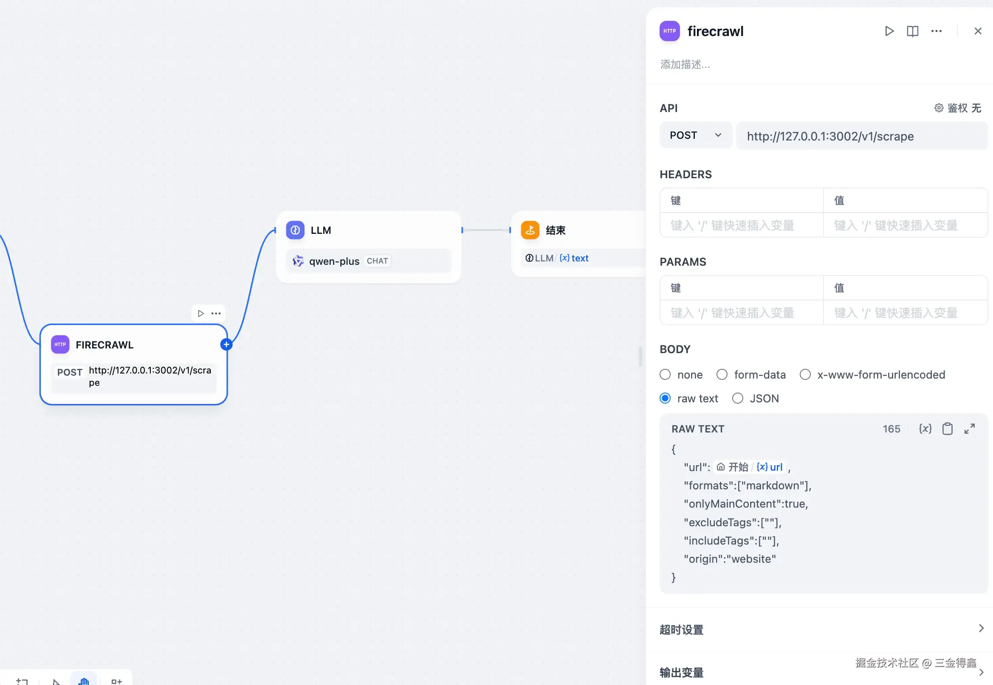Image resolution: width=993 pixels, height=685 pixels.
Task: Run FIRECRAWL node from canvas play icon
Action: (x=200, y=313)
